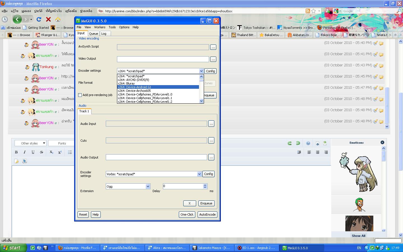This screenshot has height=252, width=403.
Task: Open the Workers menu in MeGUI
Action: point(100,27)
